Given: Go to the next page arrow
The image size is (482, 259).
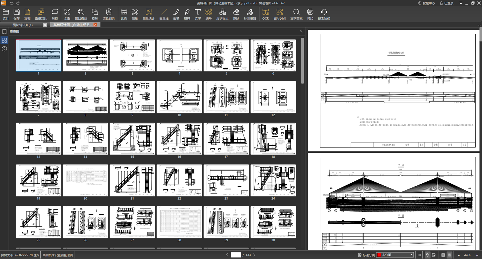Looking at the screenshot, I should coord(254,255).
